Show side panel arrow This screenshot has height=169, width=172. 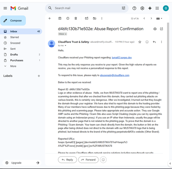tap(170, 163)
